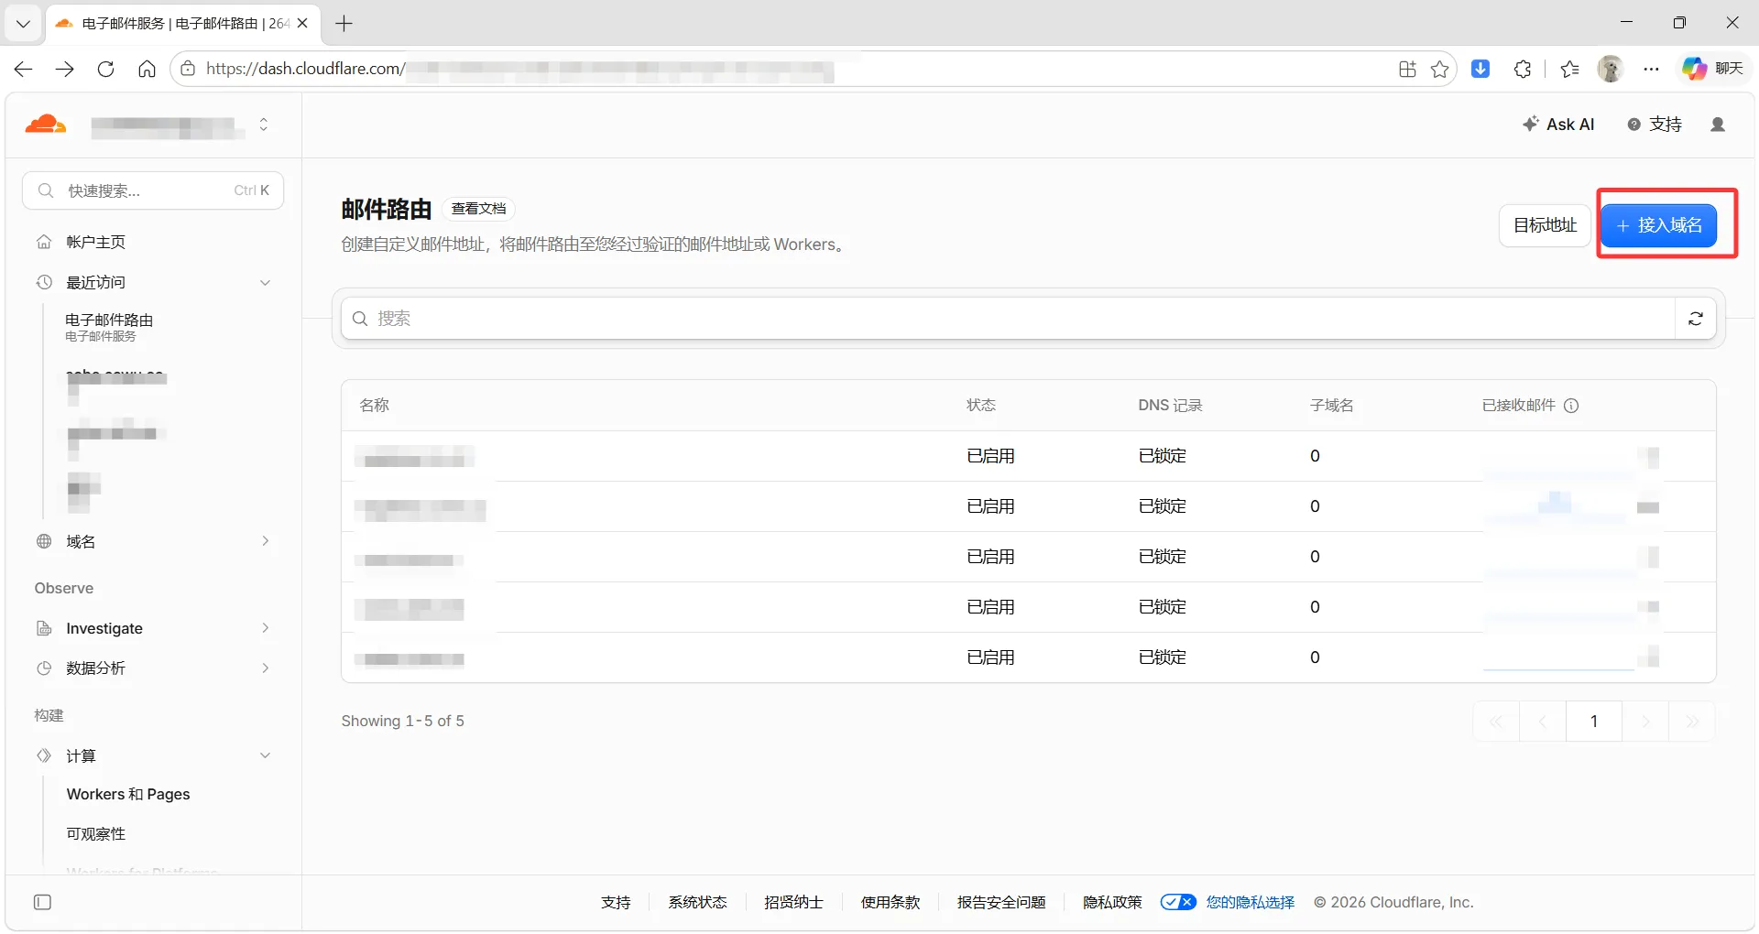The height and width of the screenshot is (934, 1759).
Task: Open browser settings and more menu
Action: tap(1651, 69)
